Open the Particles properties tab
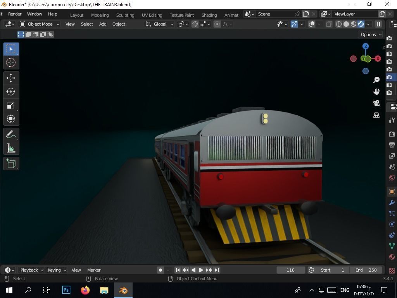This screenshot has height=298, width=397. point(392,213)
